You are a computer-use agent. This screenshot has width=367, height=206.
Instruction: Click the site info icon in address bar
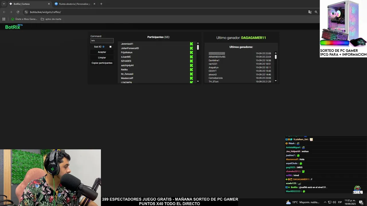26,12
